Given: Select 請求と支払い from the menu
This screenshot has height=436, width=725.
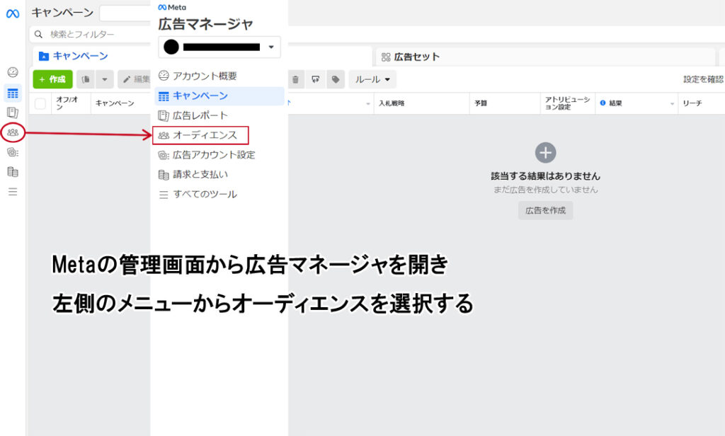Looking at the screenshot, I should 200,174.
